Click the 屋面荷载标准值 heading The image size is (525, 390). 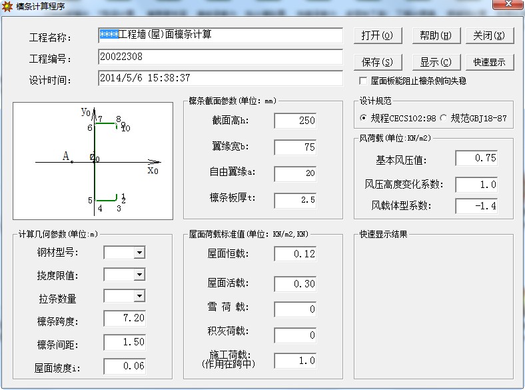(249, 234)
